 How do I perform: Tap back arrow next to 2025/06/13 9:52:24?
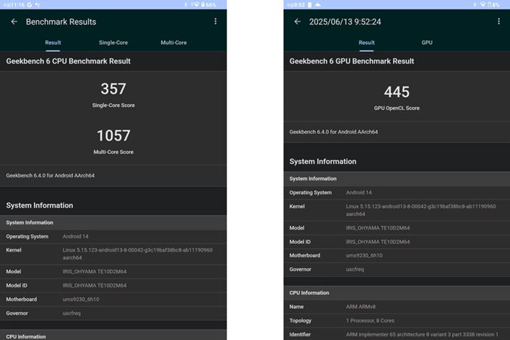(297, 22)
